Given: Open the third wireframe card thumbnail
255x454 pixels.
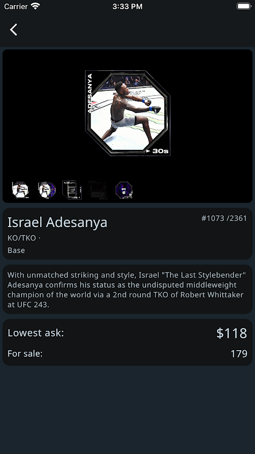Looking at the screenshot, I should point(72,190).
